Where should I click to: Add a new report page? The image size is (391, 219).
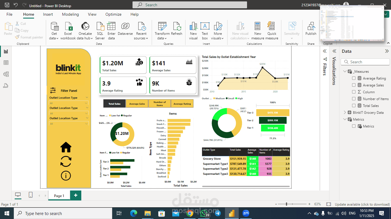point(76,195)
